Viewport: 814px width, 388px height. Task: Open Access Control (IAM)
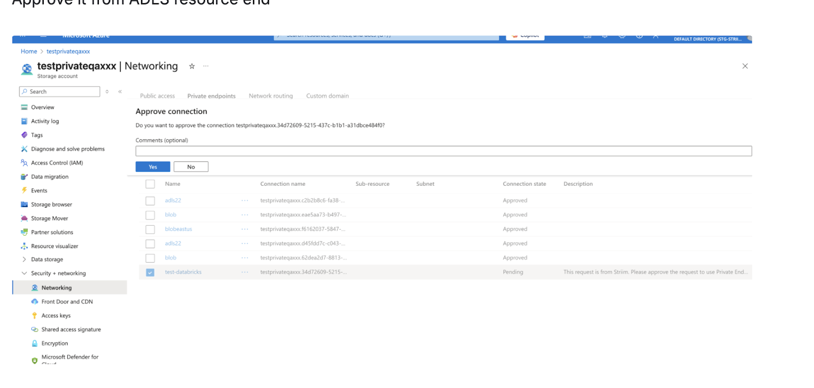56,162
